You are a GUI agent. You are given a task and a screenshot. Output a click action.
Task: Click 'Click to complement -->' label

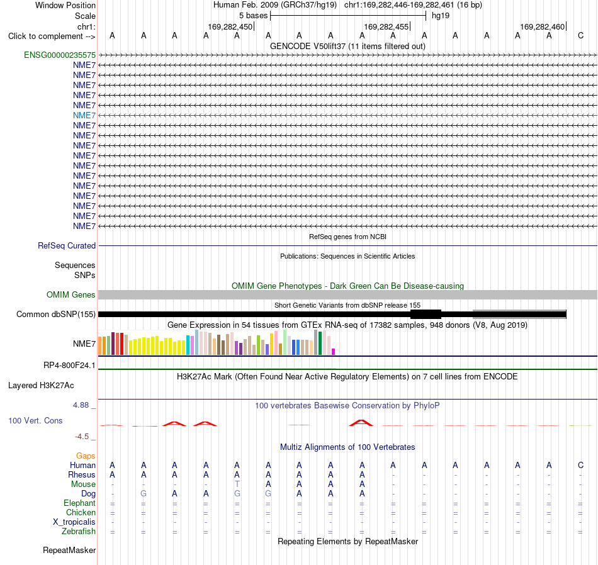(x=52, y=36)
